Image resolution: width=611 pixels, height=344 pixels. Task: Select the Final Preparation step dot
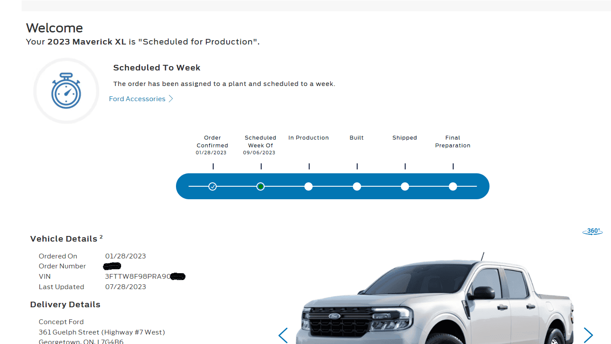pos(453,186)
